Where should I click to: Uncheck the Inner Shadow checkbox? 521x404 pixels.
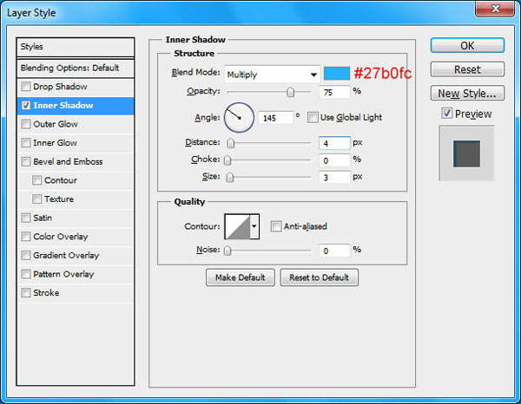click(x=26, y=106)
